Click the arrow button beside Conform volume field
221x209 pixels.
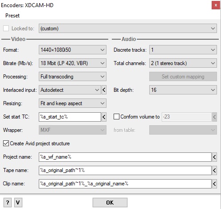click(x=214, y=117)
